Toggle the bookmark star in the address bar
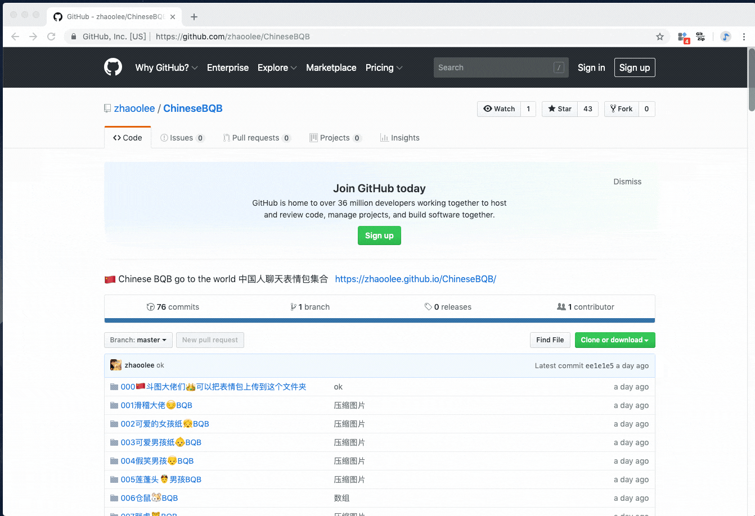This screenshot has width=755, height=516. coord(659,36)
